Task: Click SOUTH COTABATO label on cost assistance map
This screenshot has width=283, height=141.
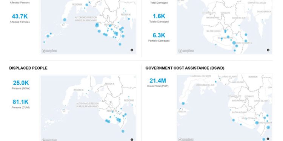Action: pos(249,118)
